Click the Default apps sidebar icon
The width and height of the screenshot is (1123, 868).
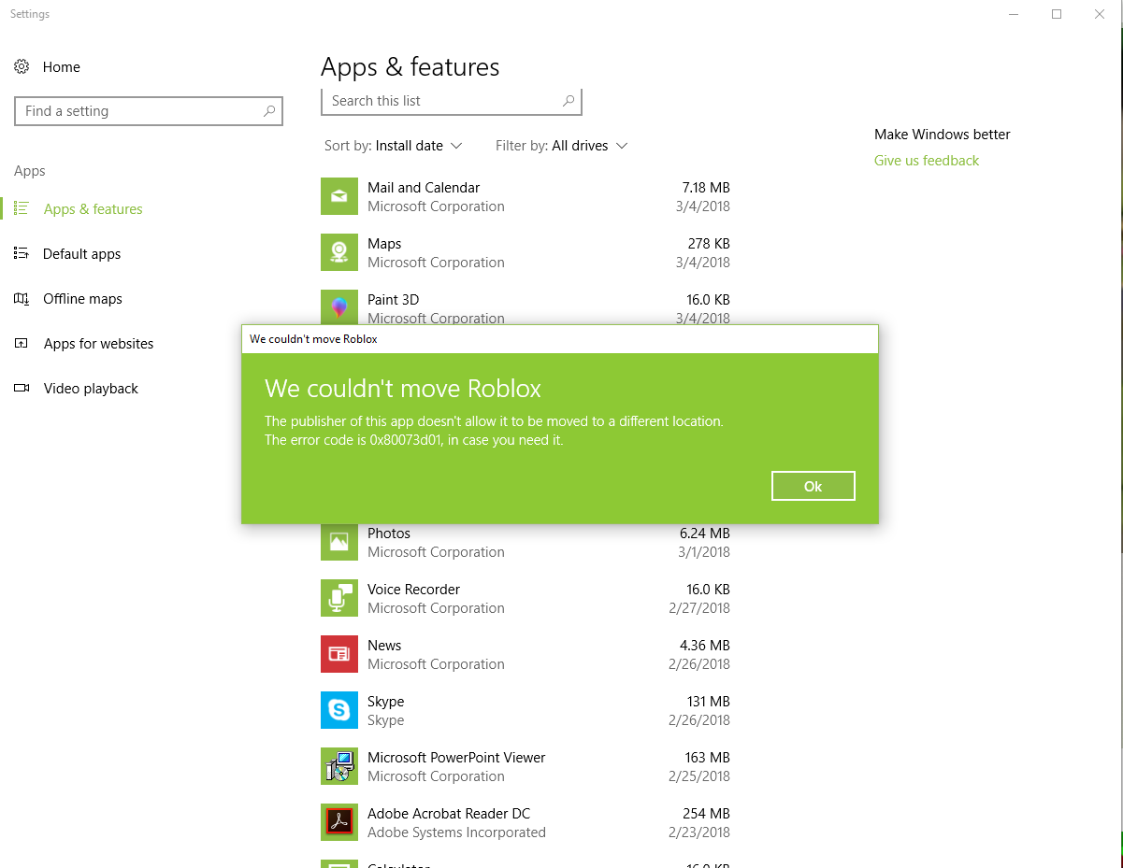point(22,254)
